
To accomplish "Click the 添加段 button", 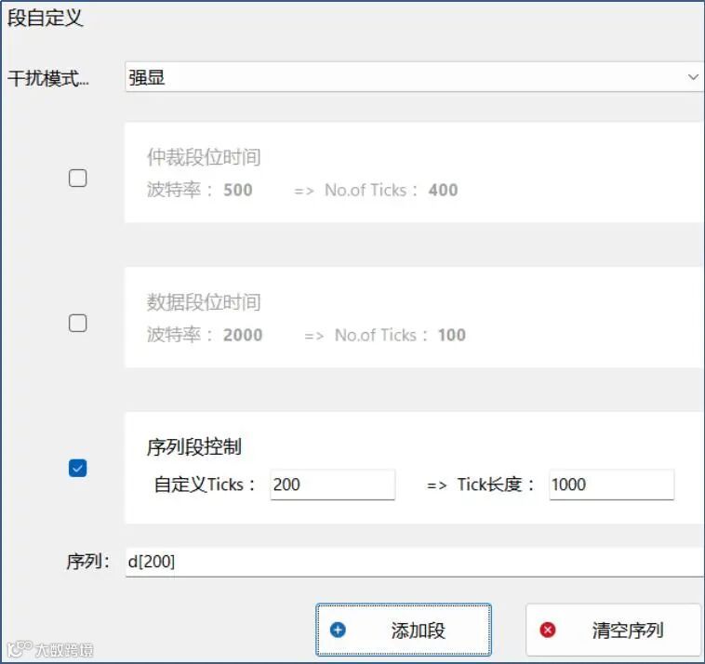I will point(404,630).
